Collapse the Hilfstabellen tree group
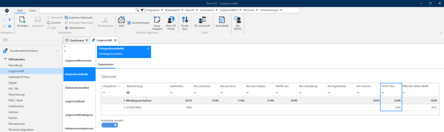The width and height of the screenshot is (444, 132). point(5,59)
